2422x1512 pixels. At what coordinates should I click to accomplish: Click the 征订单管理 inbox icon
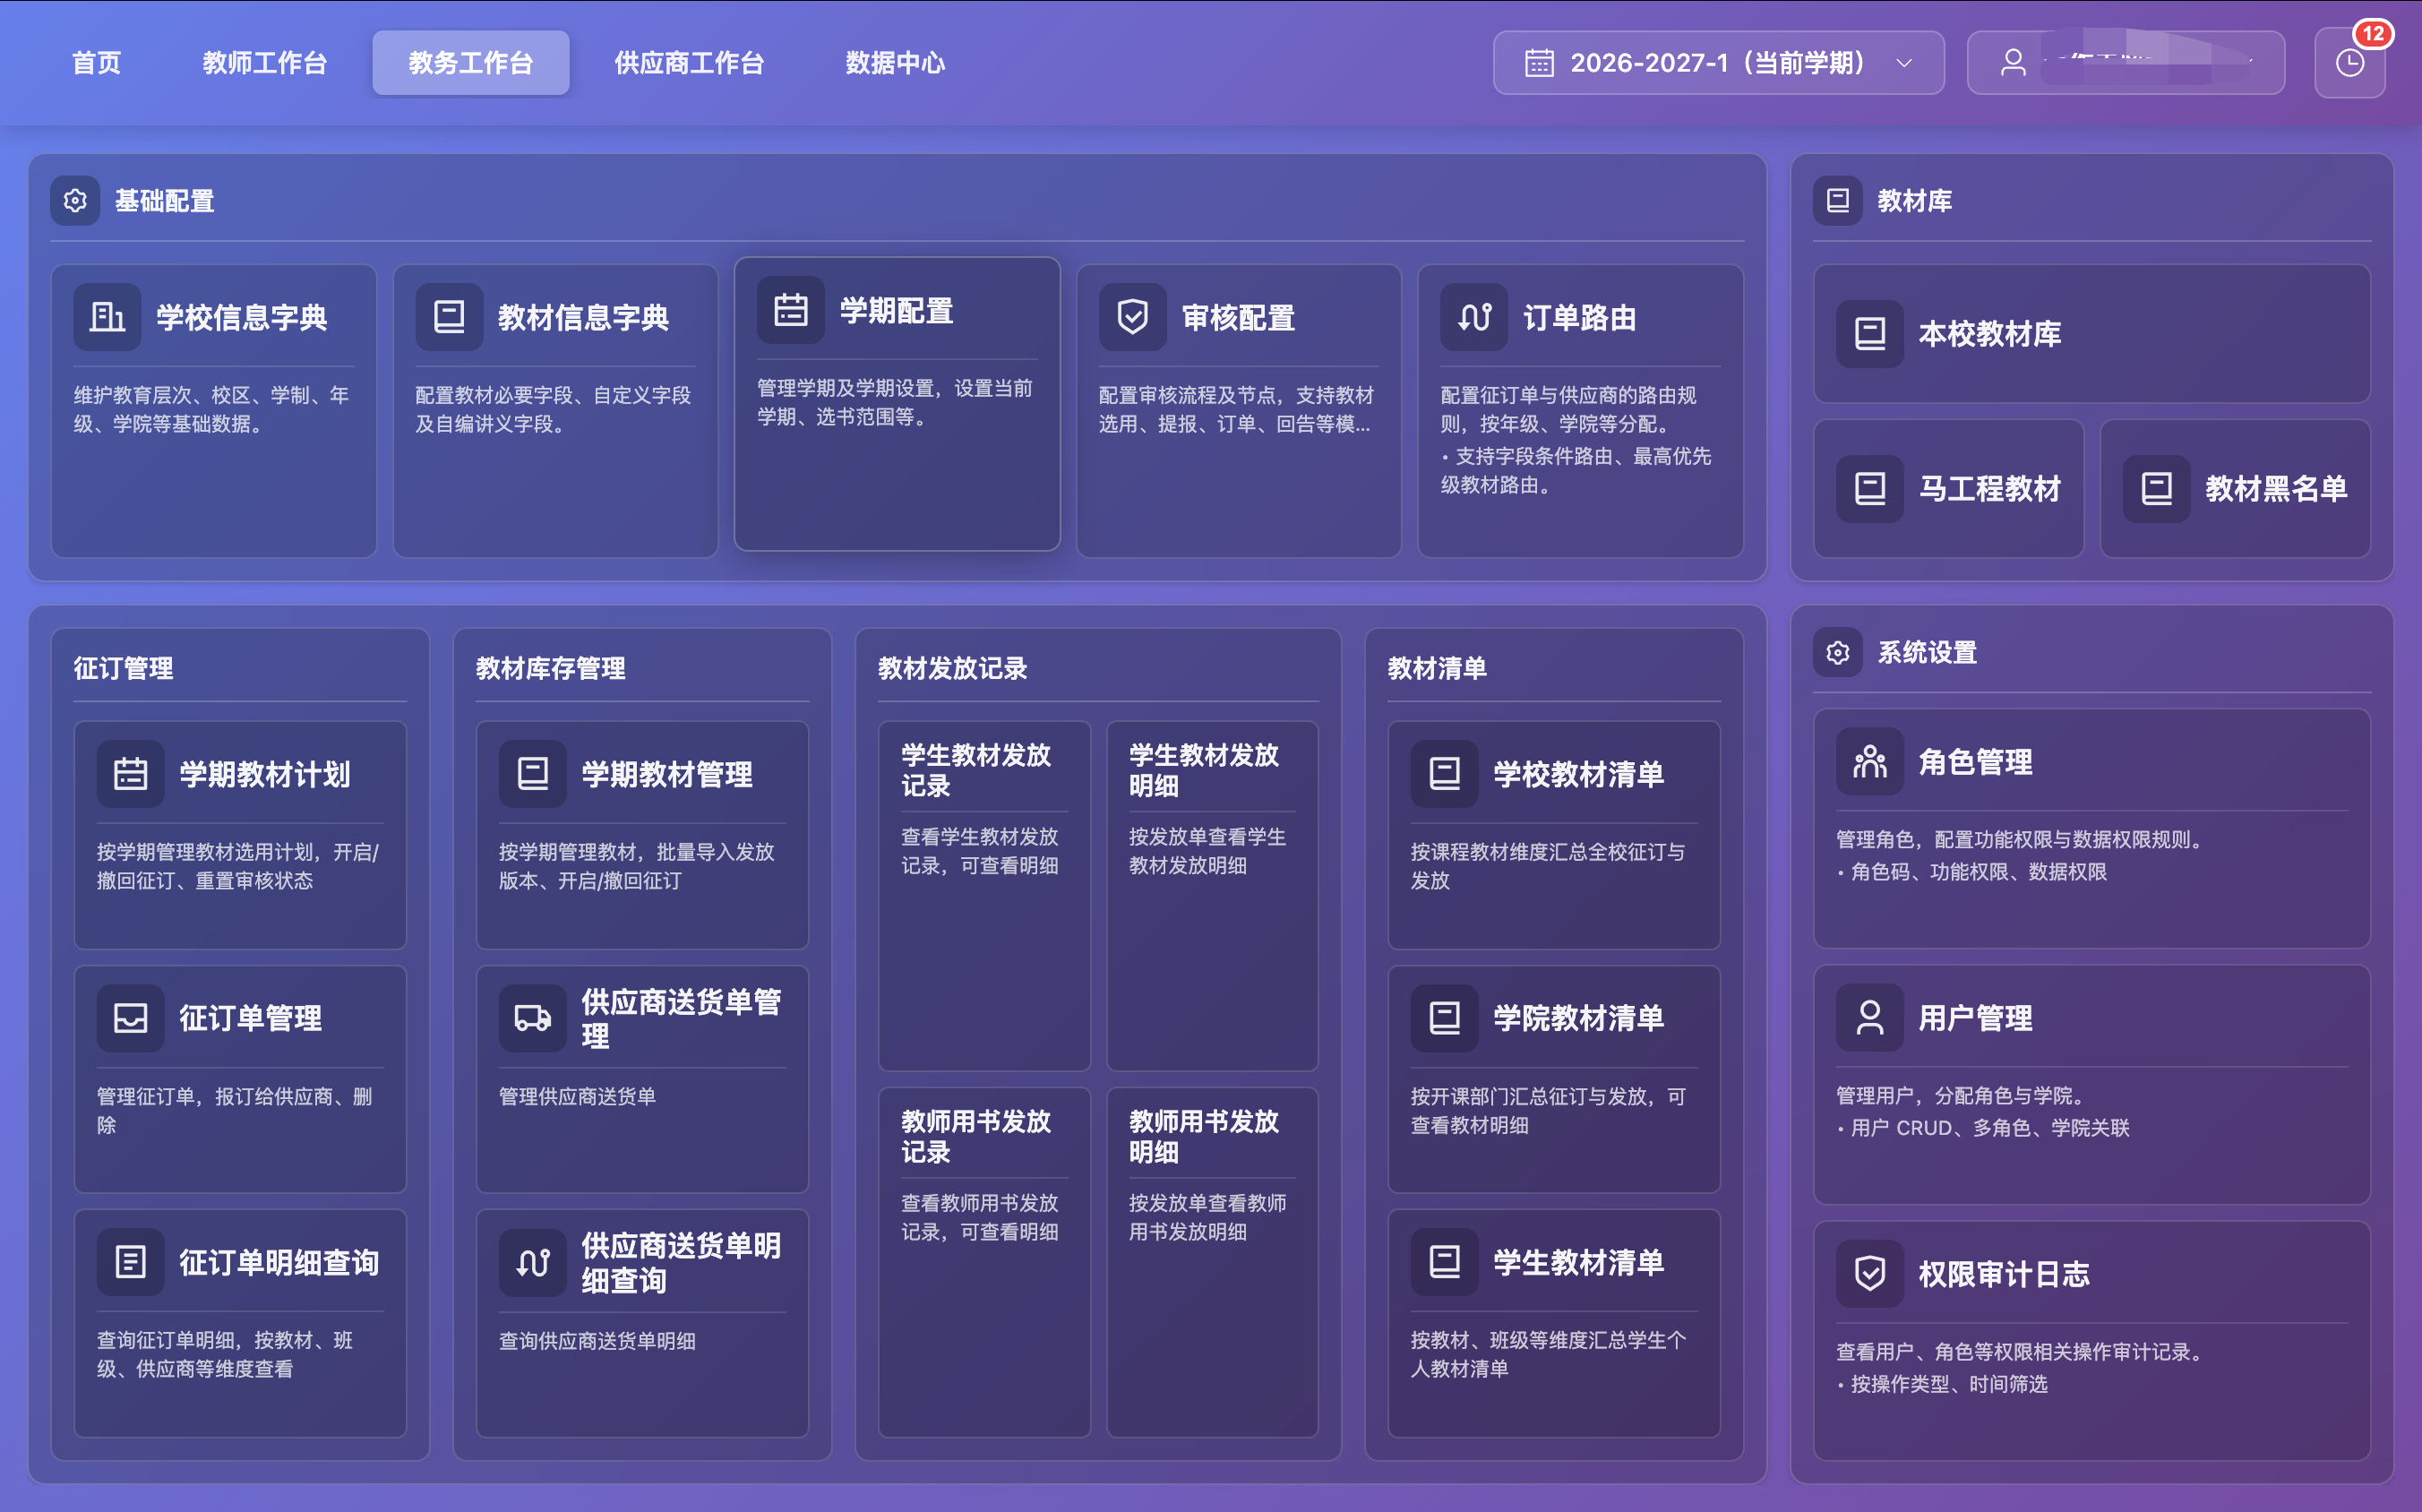pos(130,1018)
